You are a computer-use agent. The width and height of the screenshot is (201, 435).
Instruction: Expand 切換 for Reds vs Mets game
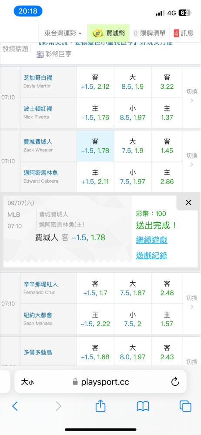tap(191, 302)
